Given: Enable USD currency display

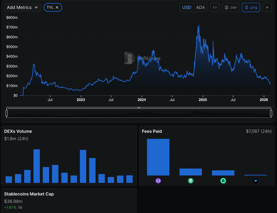Looking at the screenshot, I should (187, 7).
